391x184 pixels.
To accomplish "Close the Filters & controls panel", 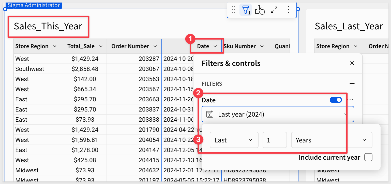I will [x=352, y=63].
